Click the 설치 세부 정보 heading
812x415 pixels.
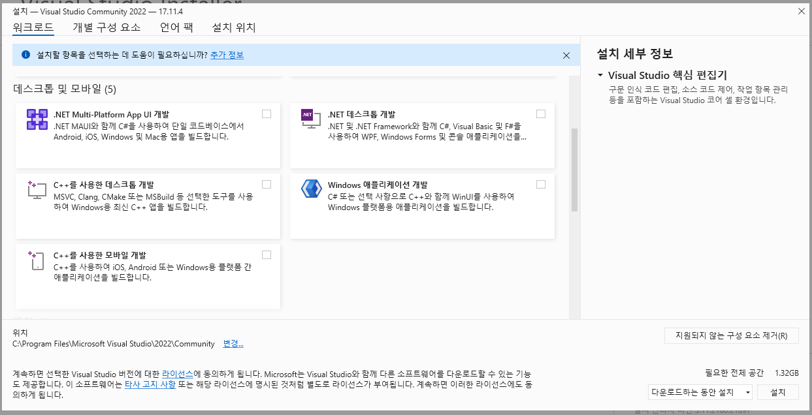(x=635, y=54)
